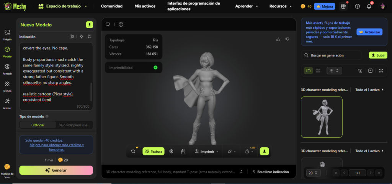Open the plugin connector dropdown
Image resolution: width=392 pixels, height=184 pixels.
point(231,151)
